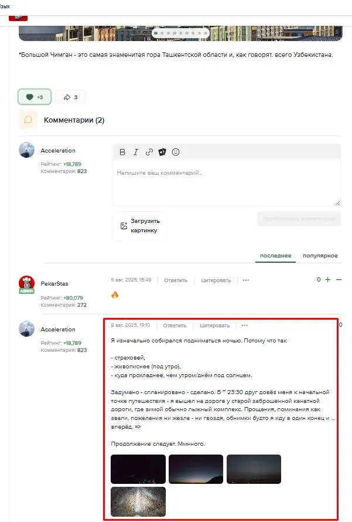The width and height of the screenshot is (352, 522).
Task: Select the first carousel dot indicator
Action: (x=156, y=33)
